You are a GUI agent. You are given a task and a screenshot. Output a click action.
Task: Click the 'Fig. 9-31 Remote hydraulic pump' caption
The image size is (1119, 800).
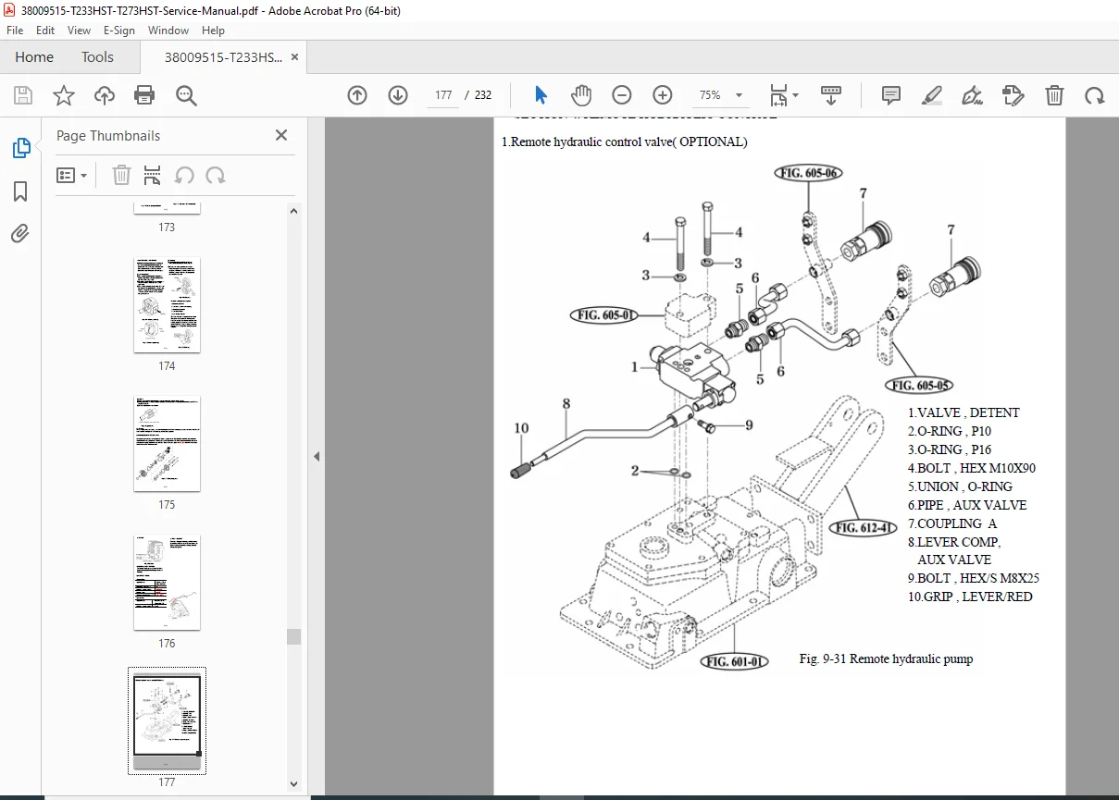pos(886,659)
